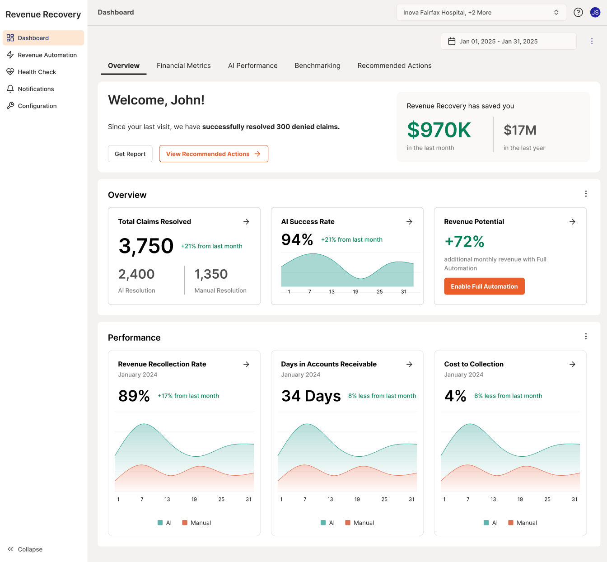Click the Notifications bell icon
The width and height of the screenshot is (607, 562).
point(10,89)
